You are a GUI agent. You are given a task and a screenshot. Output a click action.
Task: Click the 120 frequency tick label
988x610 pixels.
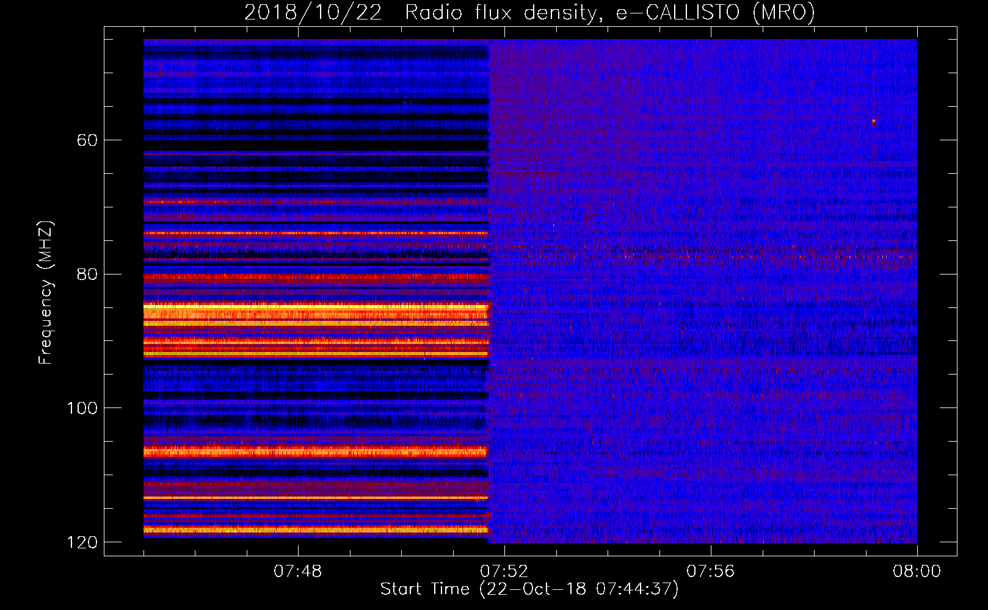(x=82, y=542)
